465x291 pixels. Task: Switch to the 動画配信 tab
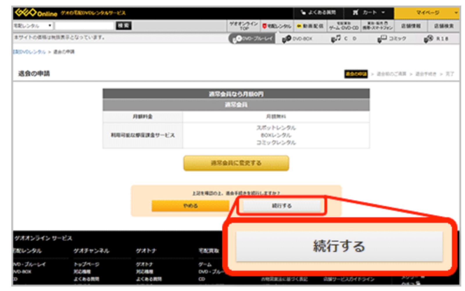pos(310,26)
